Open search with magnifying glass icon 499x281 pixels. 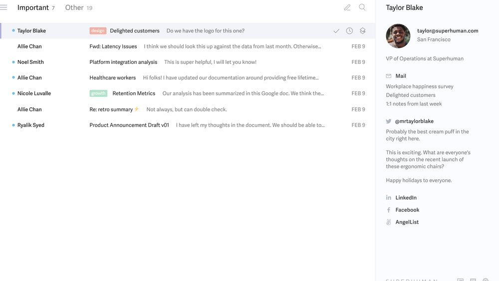[362, 7]
